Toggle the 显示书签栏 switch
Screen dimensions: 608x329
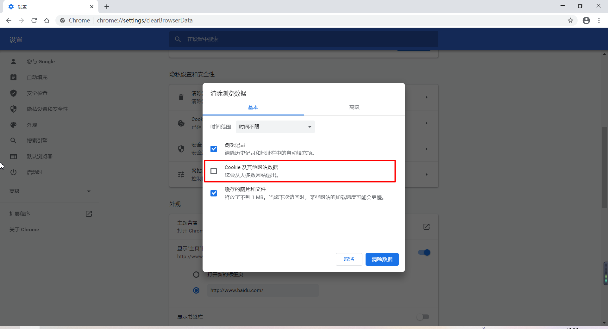click(x=423, y=317)
